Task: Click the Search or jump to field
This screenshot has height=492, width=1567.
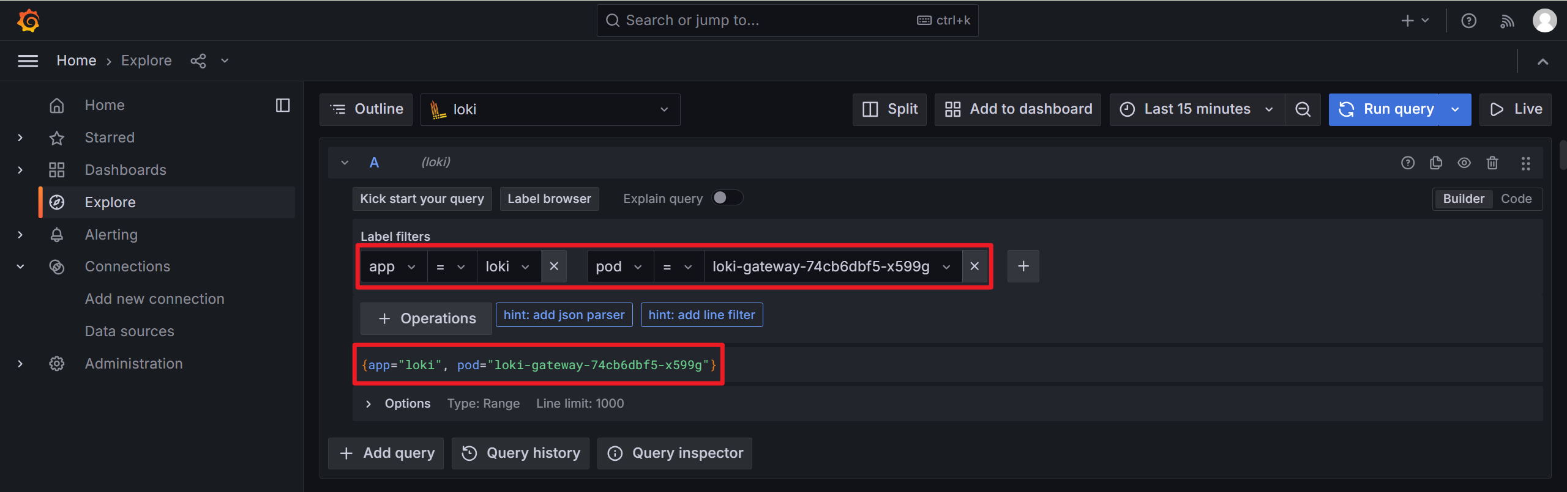Action: [x=787, y=20]
